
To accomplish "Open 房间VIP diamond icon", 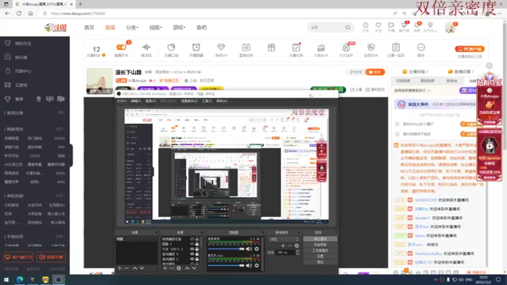I will pyautogui.click(x=221, y=47).
